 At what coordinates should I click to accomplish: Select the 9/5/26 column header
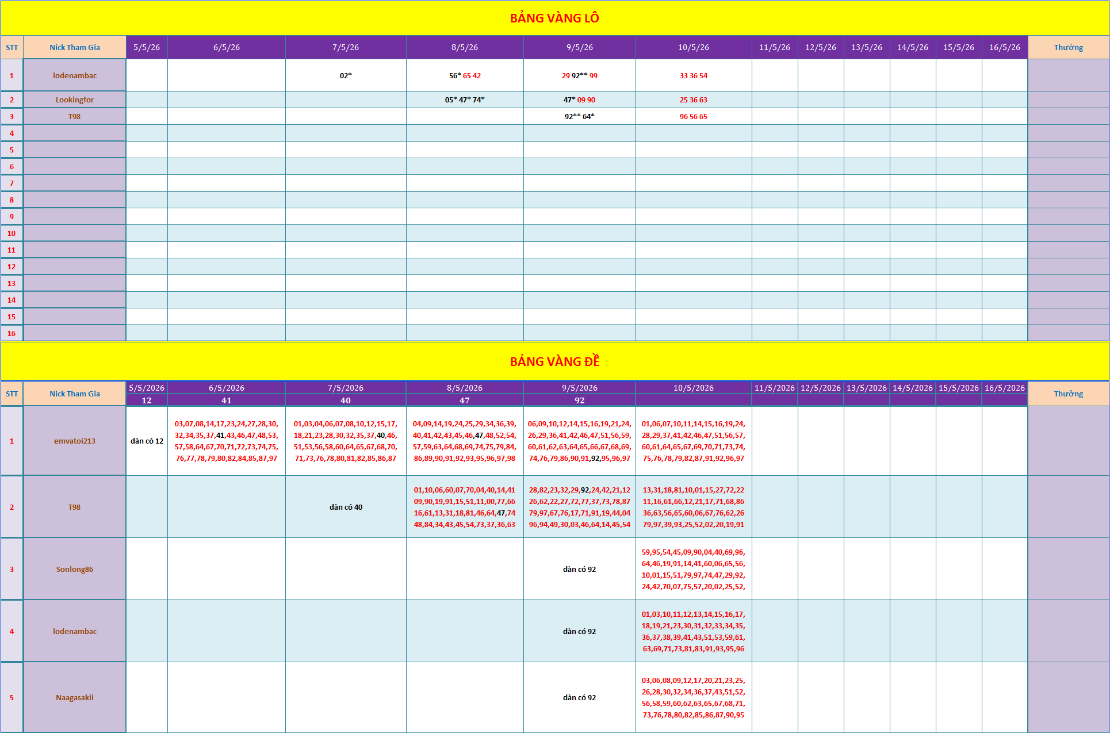580,47
